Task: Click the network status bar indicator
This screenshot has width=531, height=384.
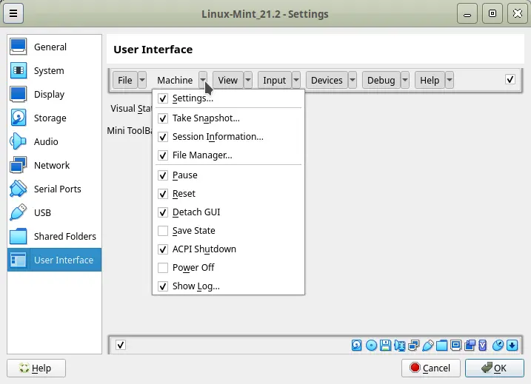Action: 413,346
